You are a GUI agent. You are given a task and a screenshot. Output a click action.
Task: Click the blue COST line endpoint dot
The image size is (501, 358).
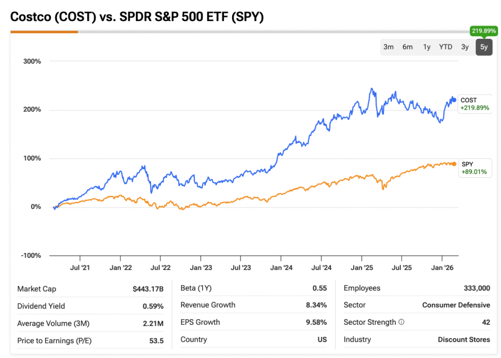(454, 100)
